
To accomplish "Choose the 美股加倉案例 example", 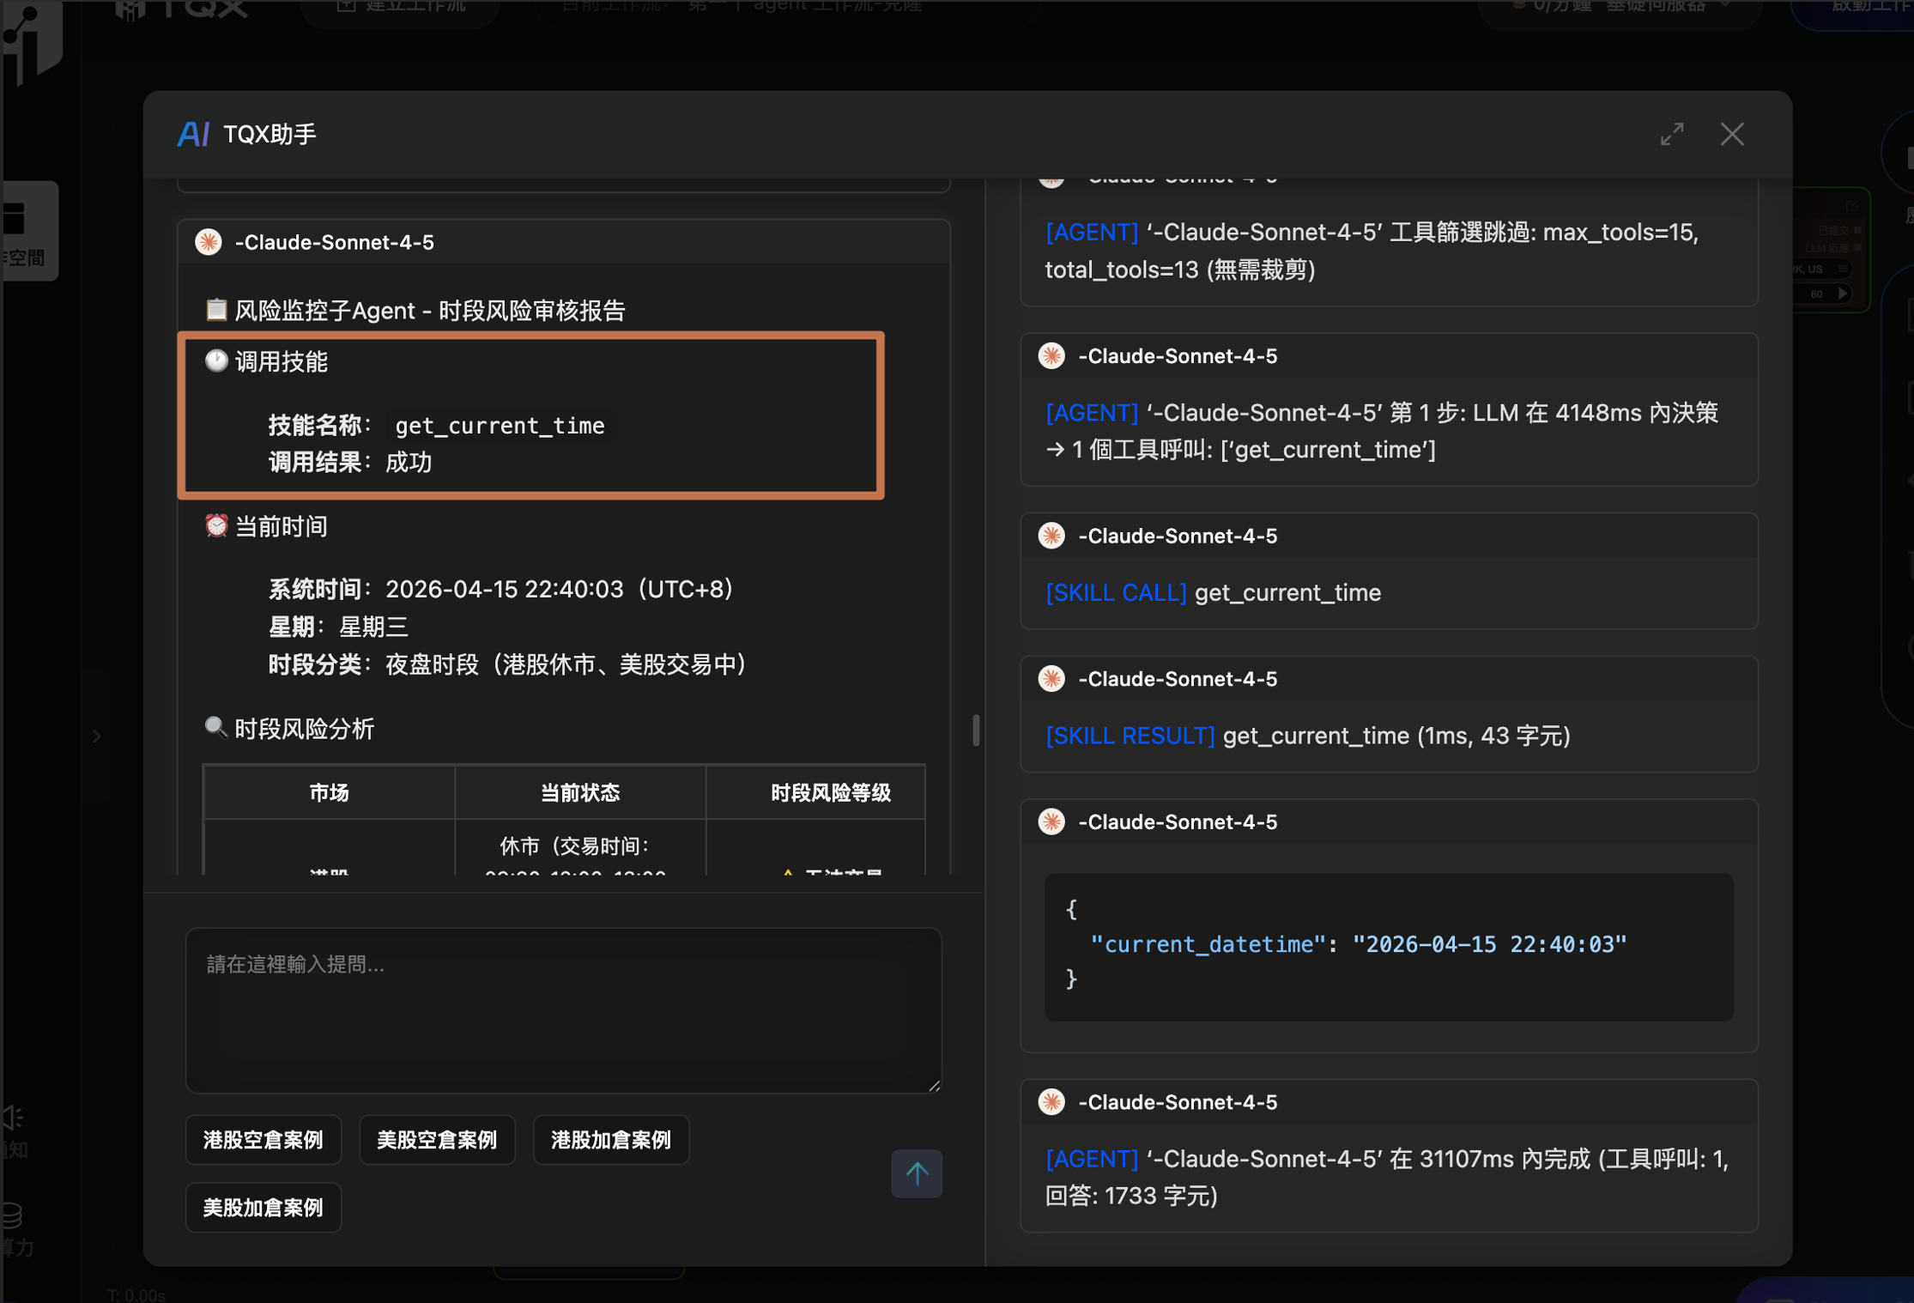I will coord(263,1208).
